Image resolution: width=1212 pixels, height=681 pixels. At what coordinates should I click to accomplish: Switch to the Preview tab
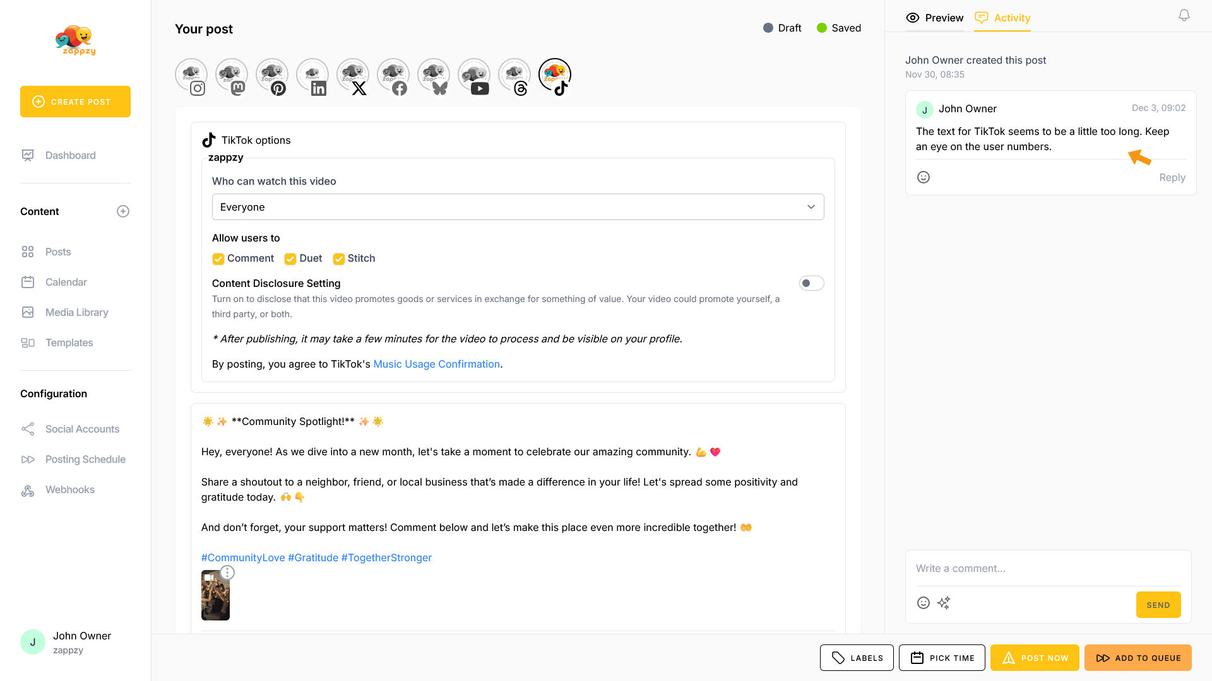coord(935,18)
